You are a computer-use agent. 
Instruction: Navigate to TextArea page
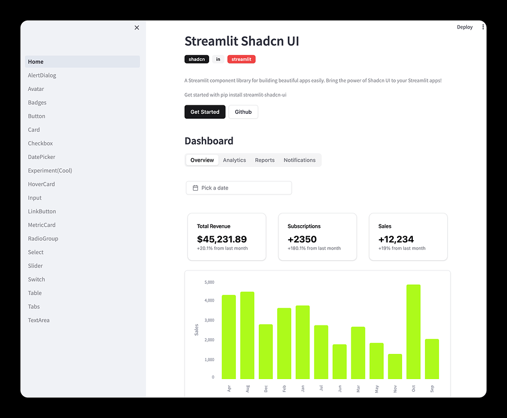click(x=83, y=320)
